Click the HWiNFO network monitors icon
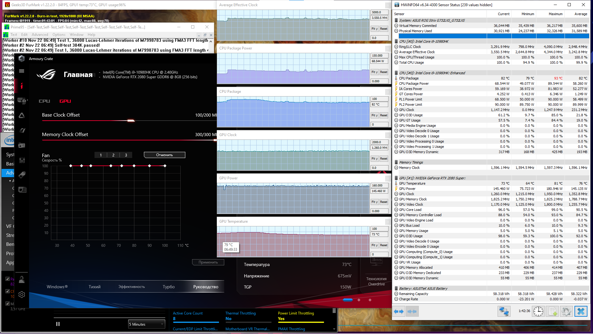The image size is (593, 334). tap(504, 311)
